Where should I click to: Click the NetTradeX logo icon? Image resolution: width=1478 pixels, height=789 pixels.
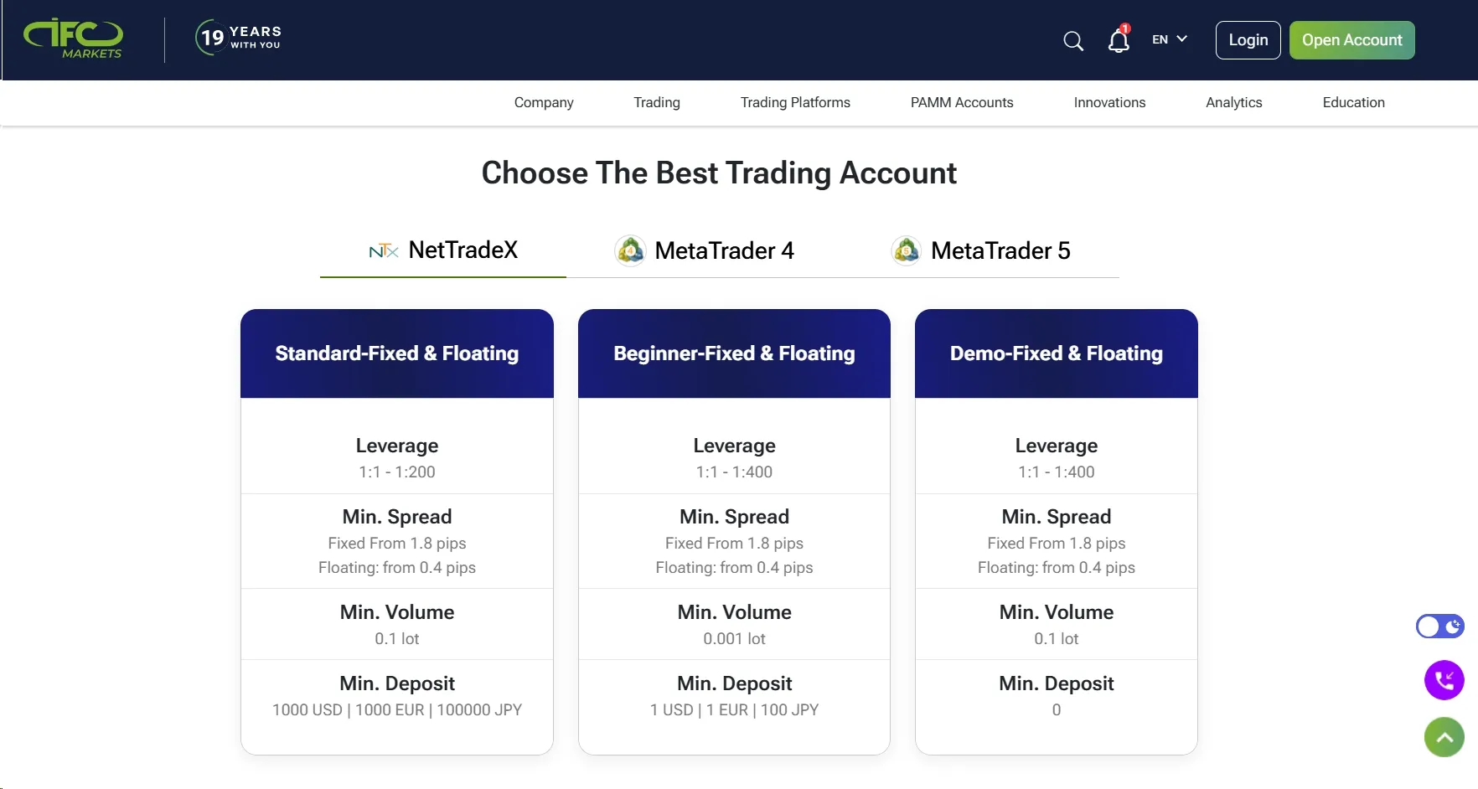[x=384, y=250]
